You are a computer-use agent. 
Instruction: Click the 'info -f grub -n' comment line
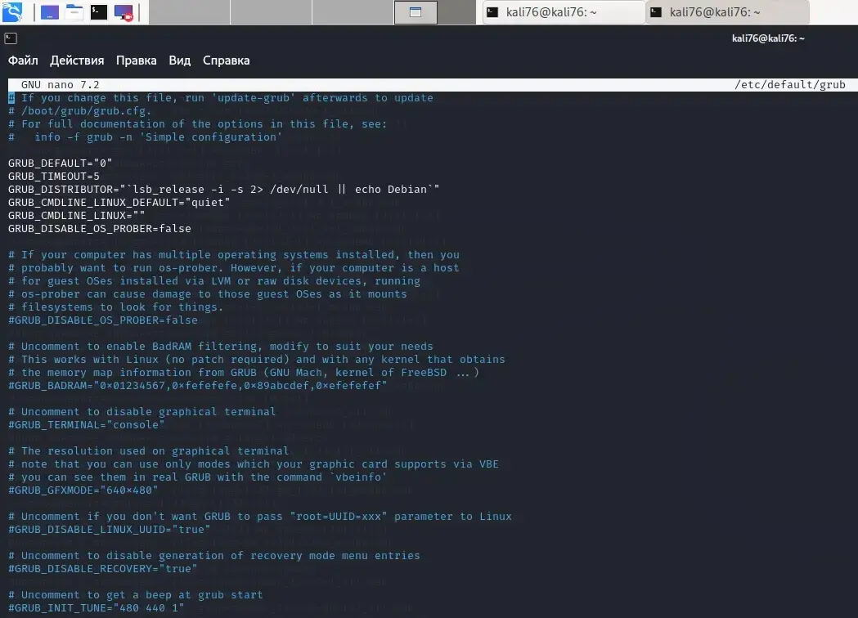coord(145,137)
